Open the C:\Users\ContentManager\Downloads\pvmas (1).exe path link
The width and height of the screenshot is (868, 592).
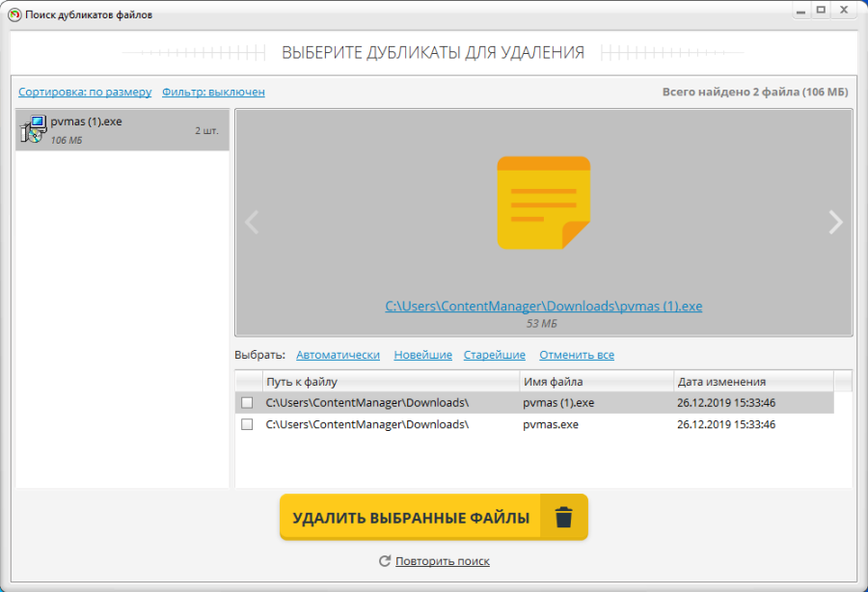click(x=543, y=307)
